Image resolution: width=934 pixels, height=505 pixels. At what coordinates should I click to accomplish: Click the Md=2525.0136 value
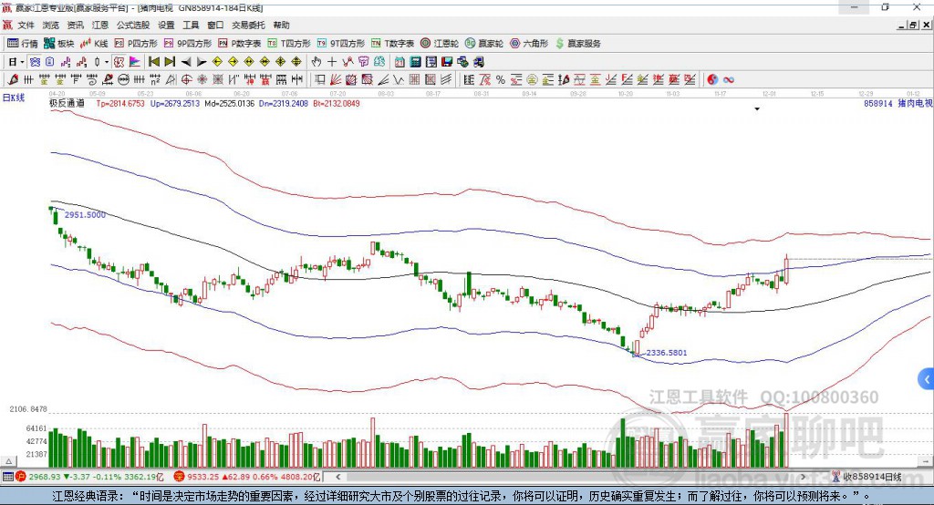click(x=229, y=104)
